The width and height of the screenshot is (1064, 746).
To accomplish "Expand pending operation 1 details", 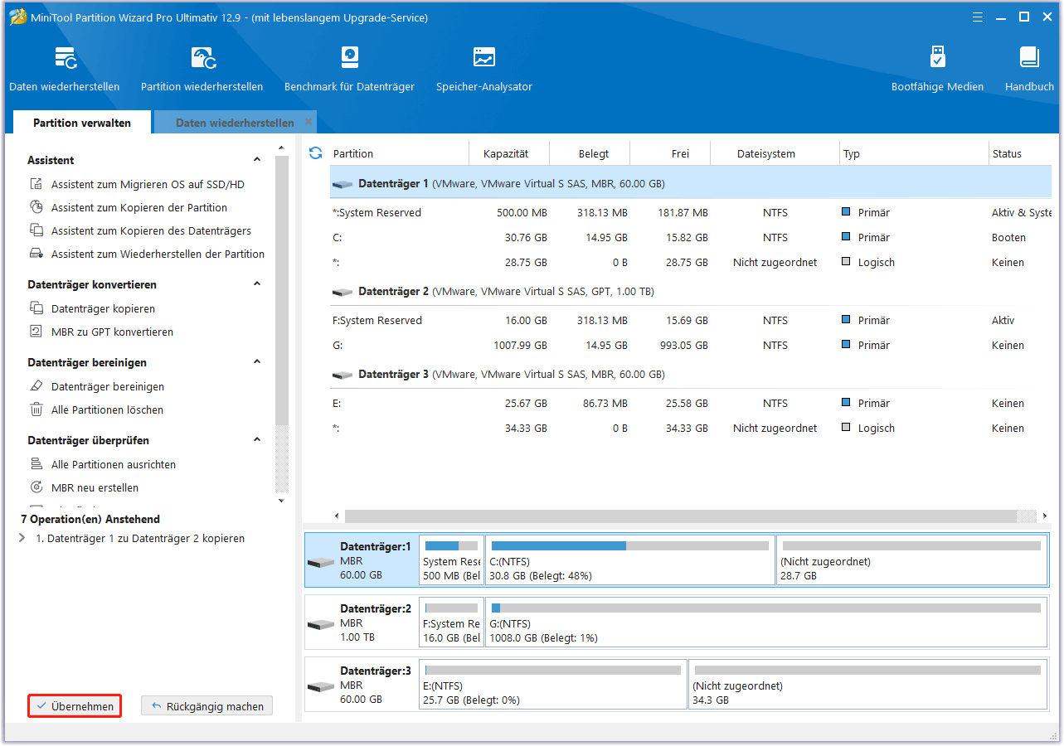I will tap(22, 539).
